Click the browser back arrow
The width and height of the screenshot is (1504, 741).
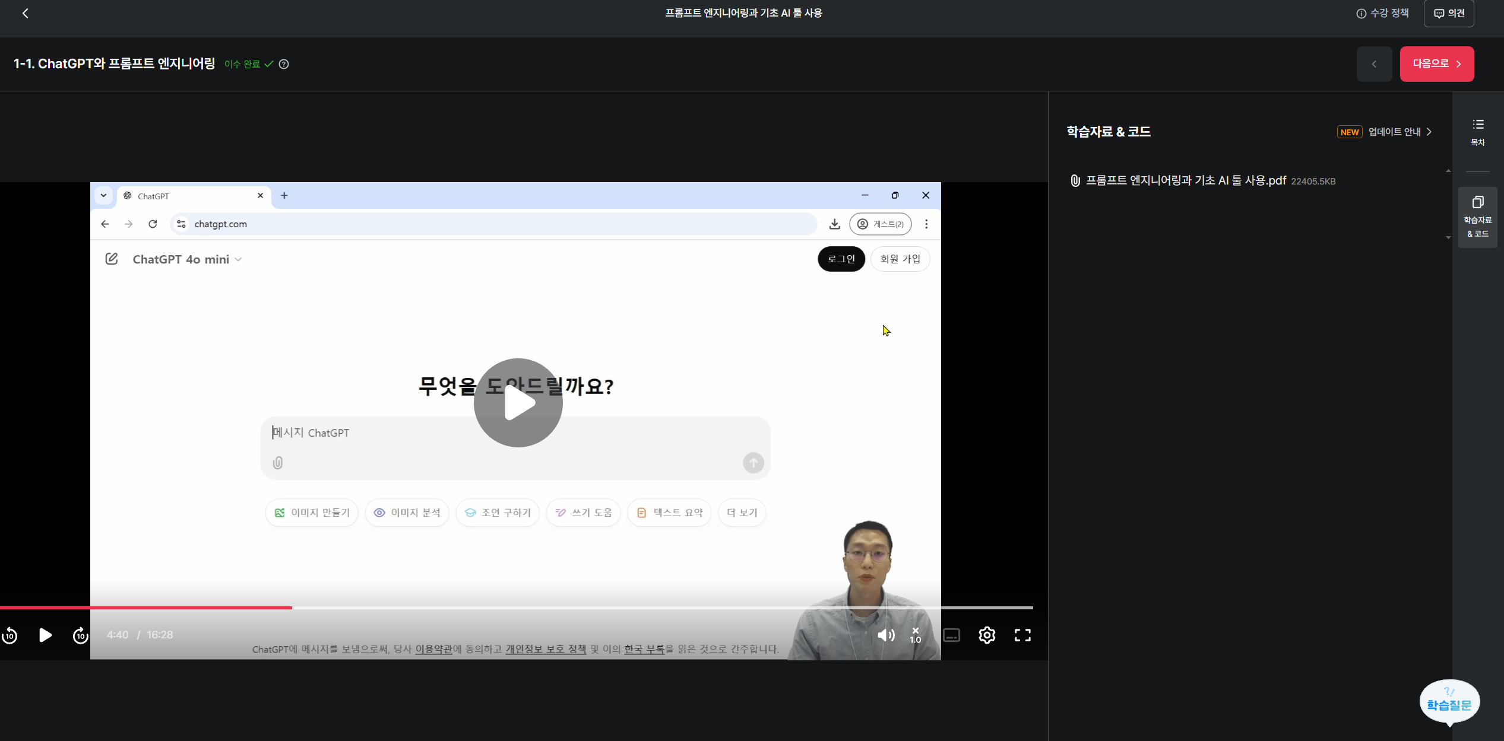point(105,224)
